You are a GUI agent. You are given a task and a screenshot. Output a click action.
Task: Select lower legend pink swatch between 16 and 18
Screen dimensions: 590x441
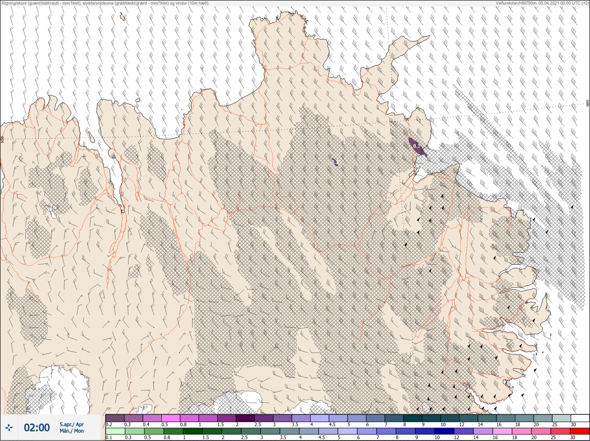(x=502, y=431)
